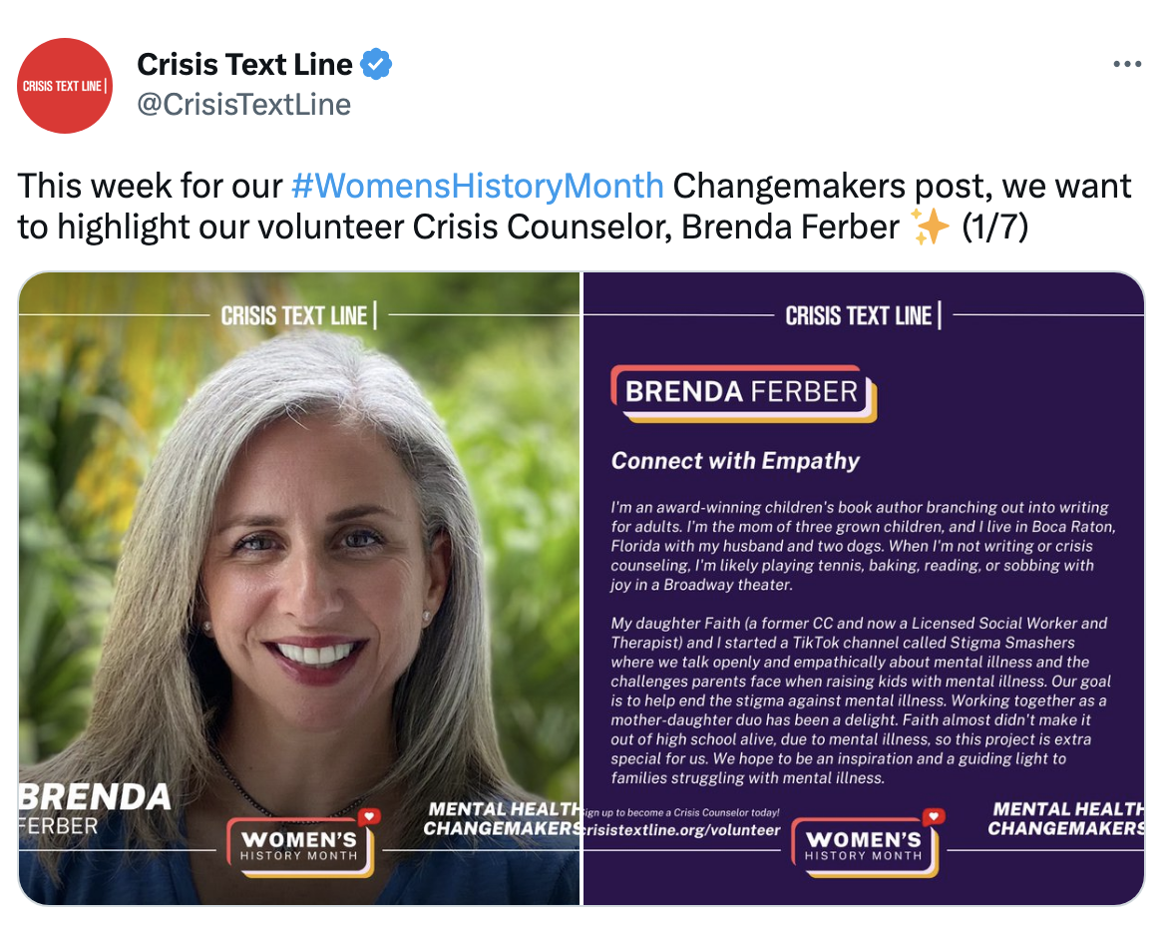This screenshot has width=1167, height=928.
Task: Click the heart icon on the left badge
Action: (x=369, y=817)
